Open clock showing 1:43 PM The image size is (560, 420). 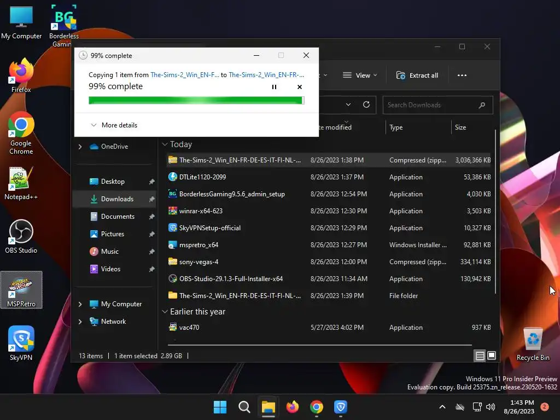pos(519,407)
